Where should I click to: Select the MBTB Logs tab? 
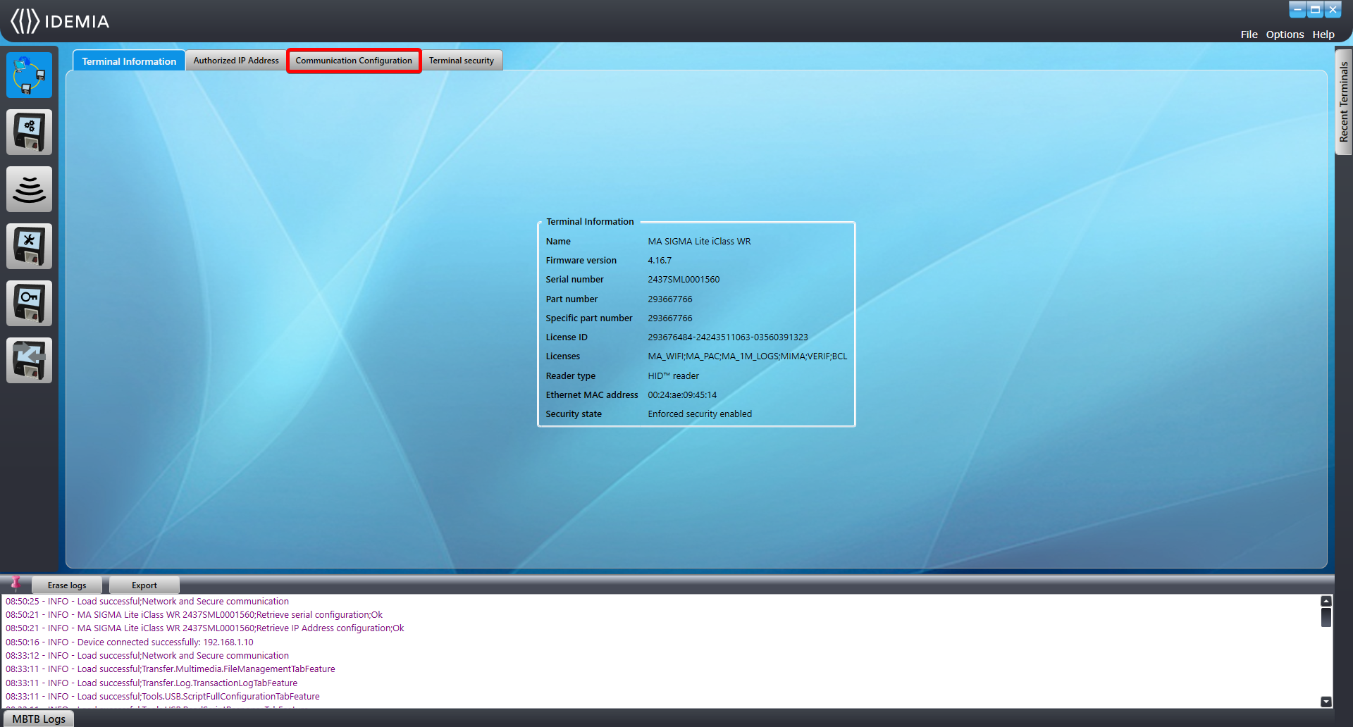[x=39, y=719]
